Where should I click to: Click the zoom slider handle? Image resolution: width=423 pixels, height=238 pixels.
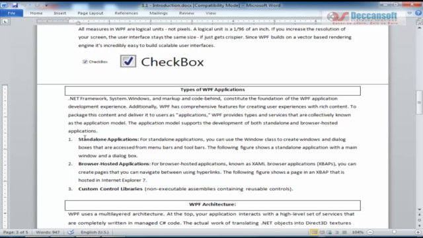(395, 232)
